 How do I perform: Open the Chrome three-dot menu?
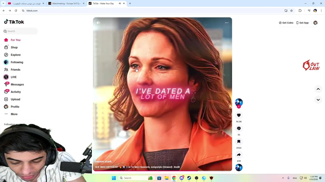pyautogui.click(x=321, y=11)
